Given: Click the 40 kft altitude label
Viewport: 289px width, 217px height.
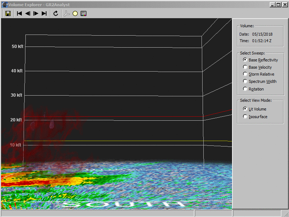Looking at the screenshot, I should pos(17,71).
